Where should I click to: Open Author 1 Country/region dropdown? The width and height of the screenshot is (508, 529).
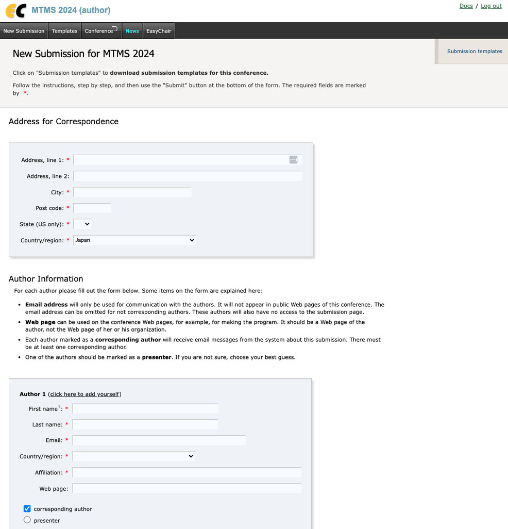134,456
